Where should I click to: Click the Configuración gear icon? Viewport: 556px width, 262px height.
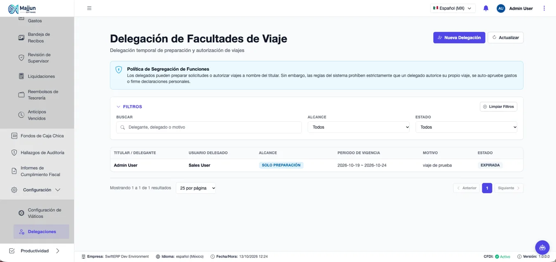click(14, 190)
